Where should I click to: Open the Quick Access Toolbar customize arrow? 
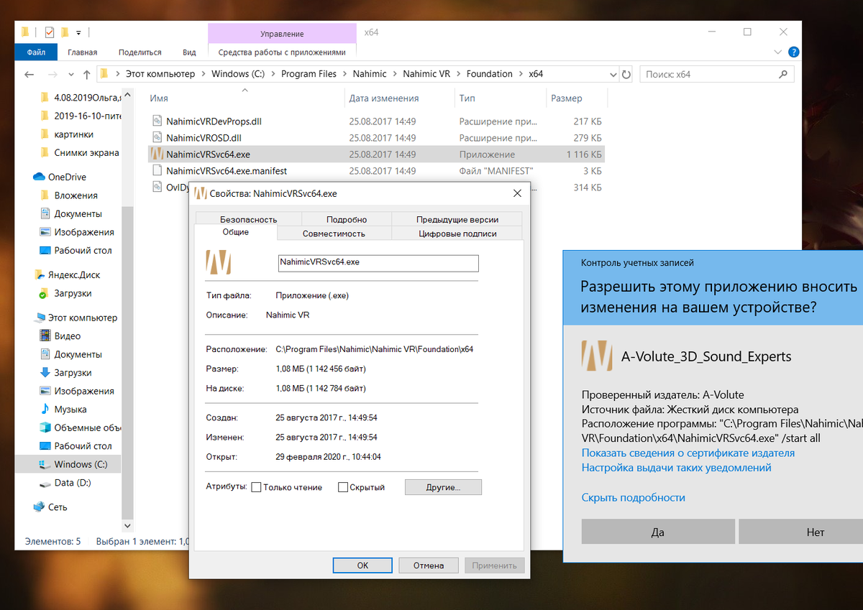point(79,32)
